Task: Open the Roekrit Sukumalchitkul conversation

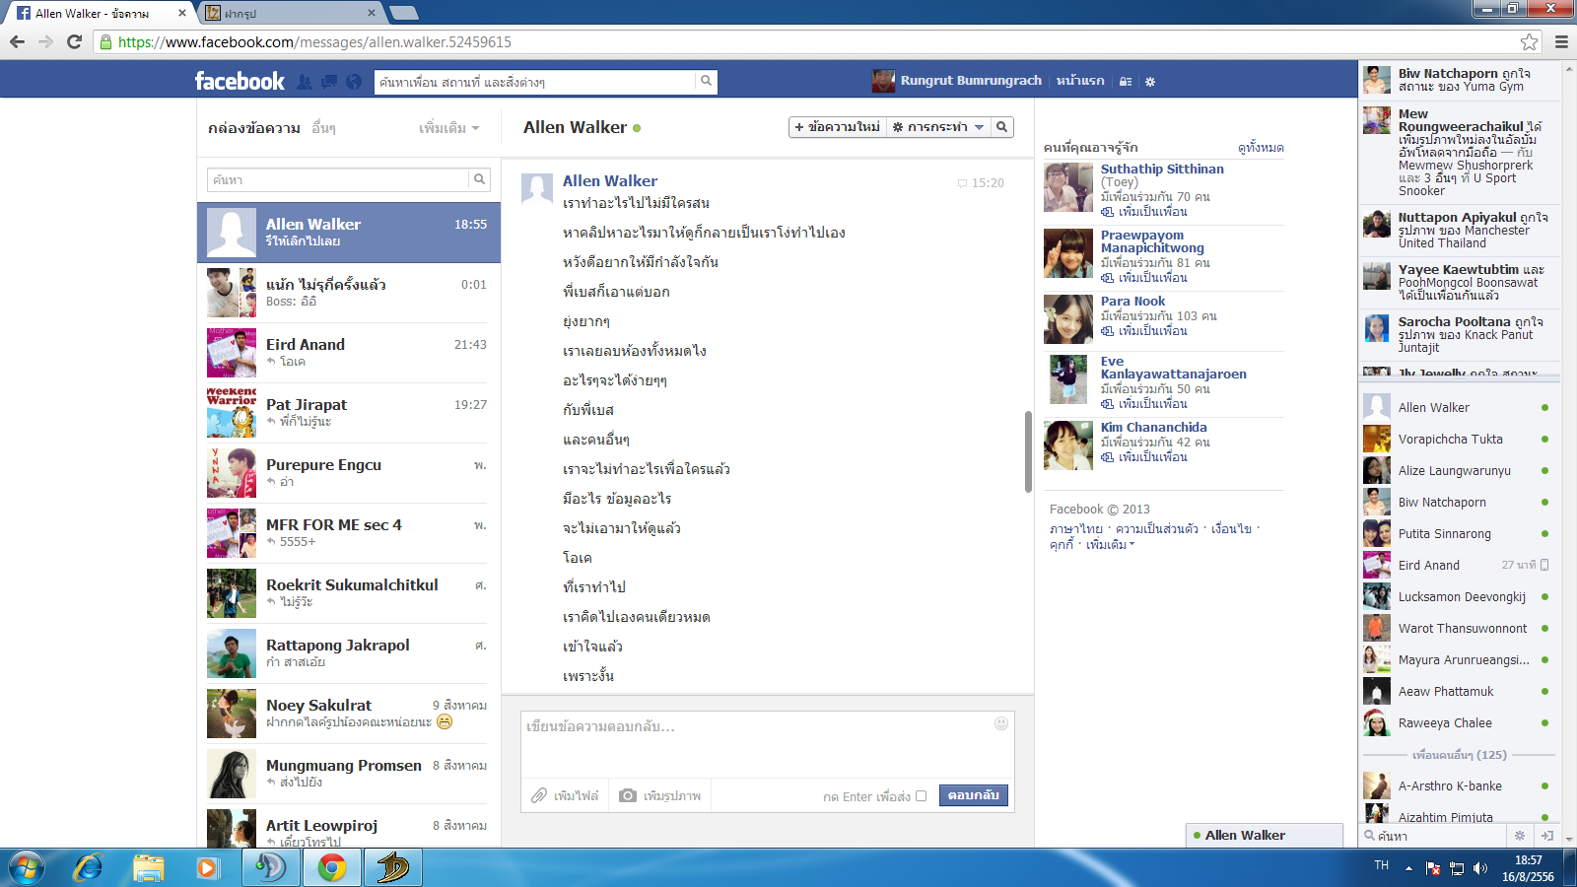Action: 349,593
